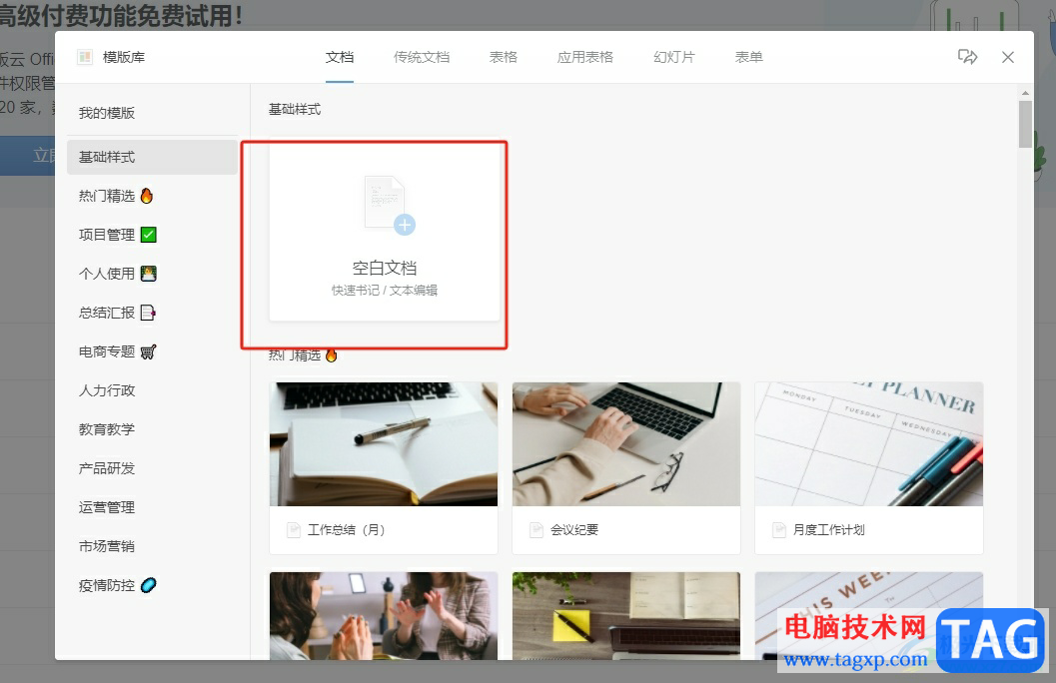1056x683 pixels.
Task: Click the template library logo icon
Action: point(85,57)
